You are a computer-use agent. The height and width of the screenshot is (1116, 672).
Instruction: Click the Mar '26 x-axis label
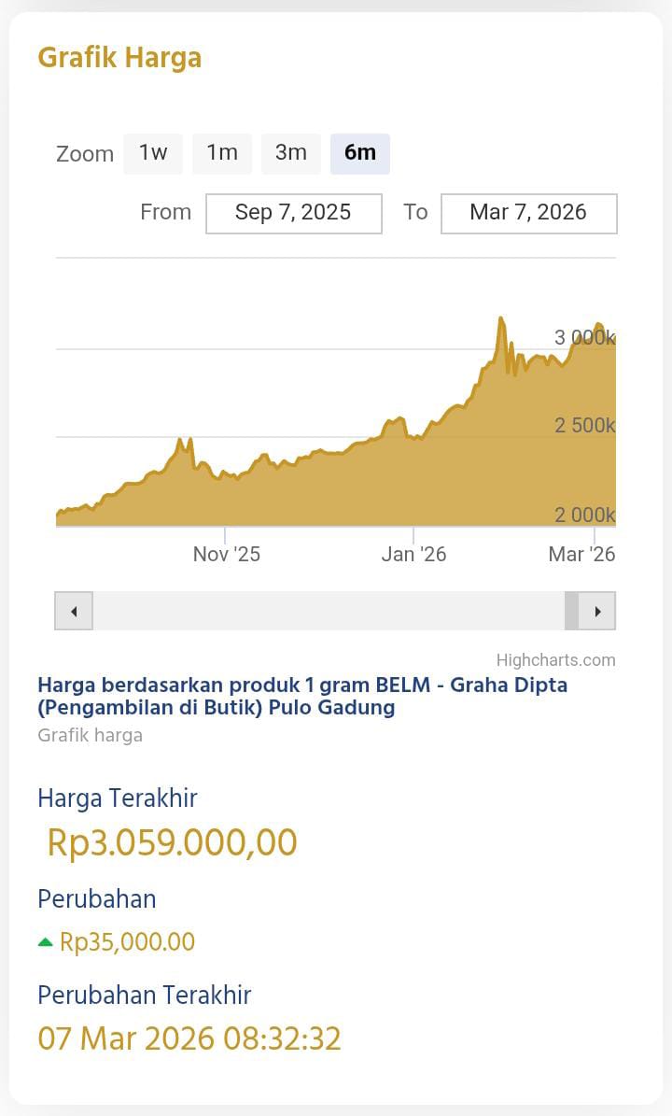pos(581,555)
